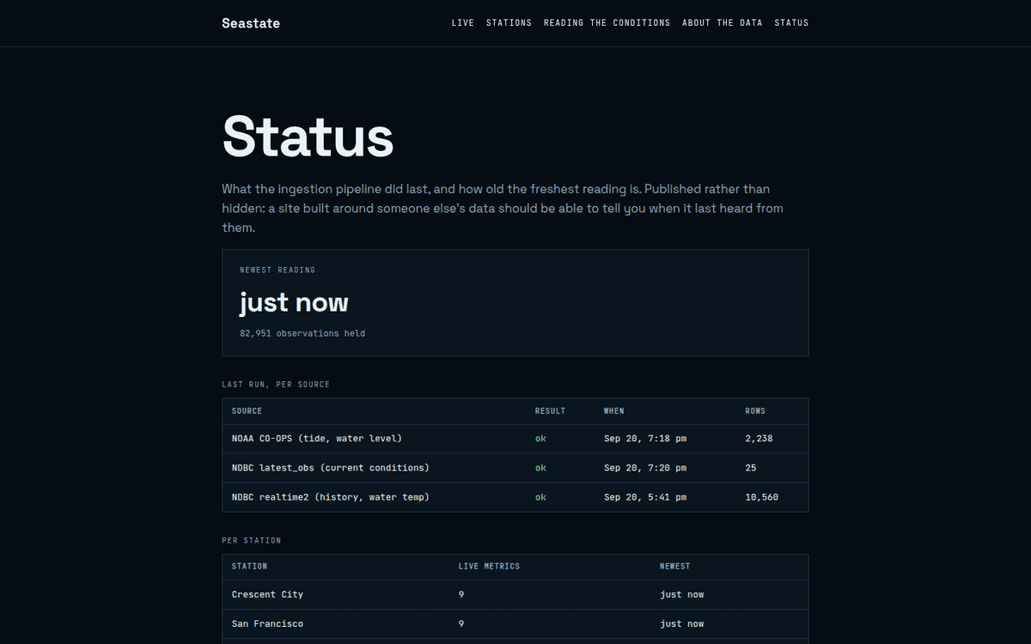Click the 'just now' newest reading value

294,302
